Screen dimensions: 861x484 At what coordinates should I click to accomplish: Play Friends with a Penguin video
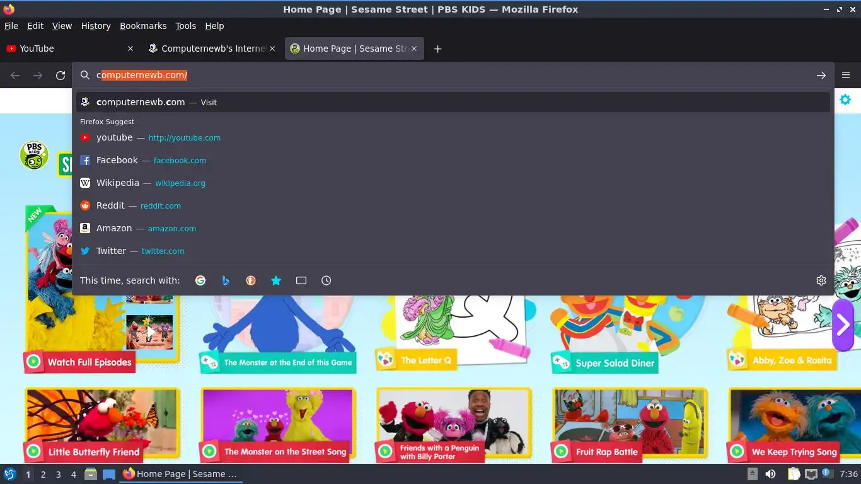coord(454,425)
